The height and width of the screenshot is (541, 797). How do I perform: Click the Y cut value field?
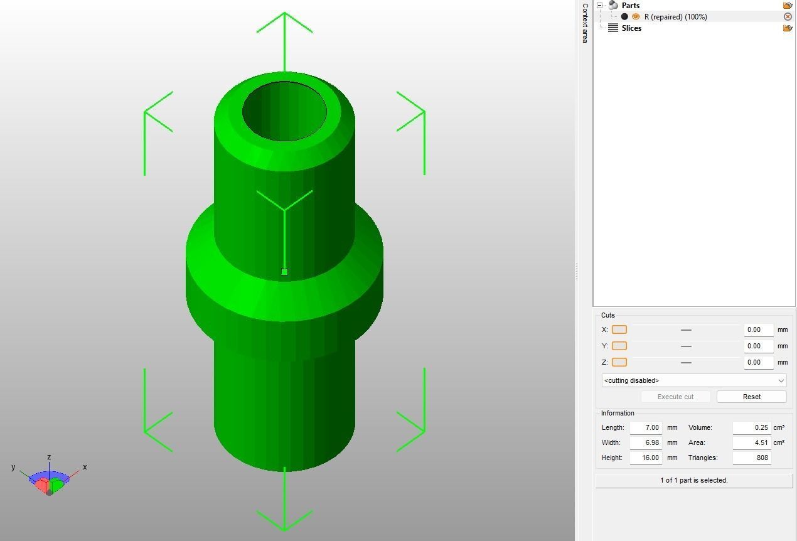click(x=758, y=346)
